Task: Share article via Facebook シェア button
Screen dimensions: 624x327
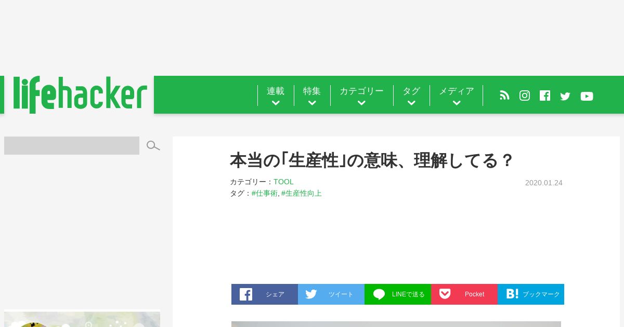Action: tap(265, 294)
